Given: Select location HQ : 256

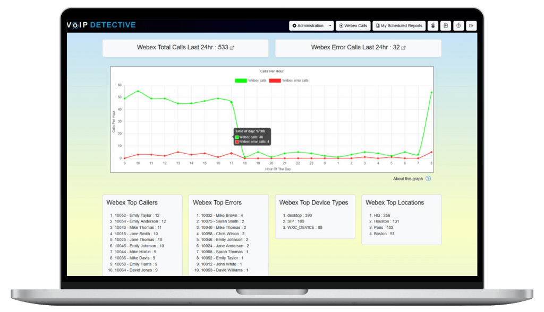Looking at the screenshot, I should pos(381,215).
